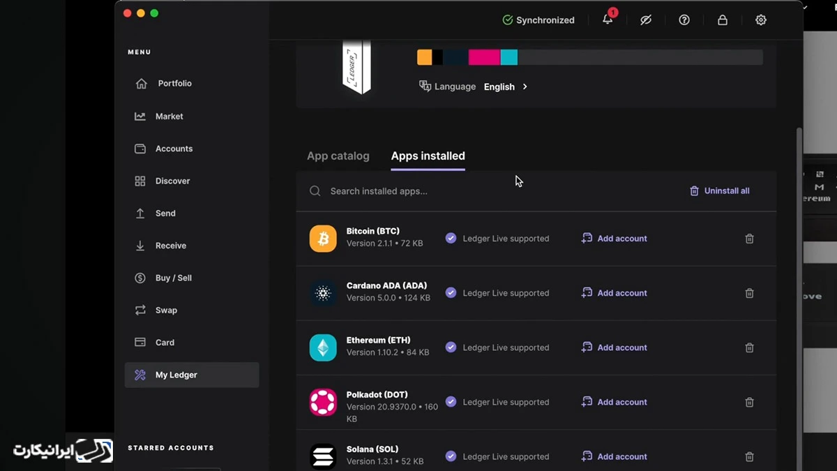Uninstall Polkadot app via trash icon
This screenshot has height=471, width=837.
[750, 402]
